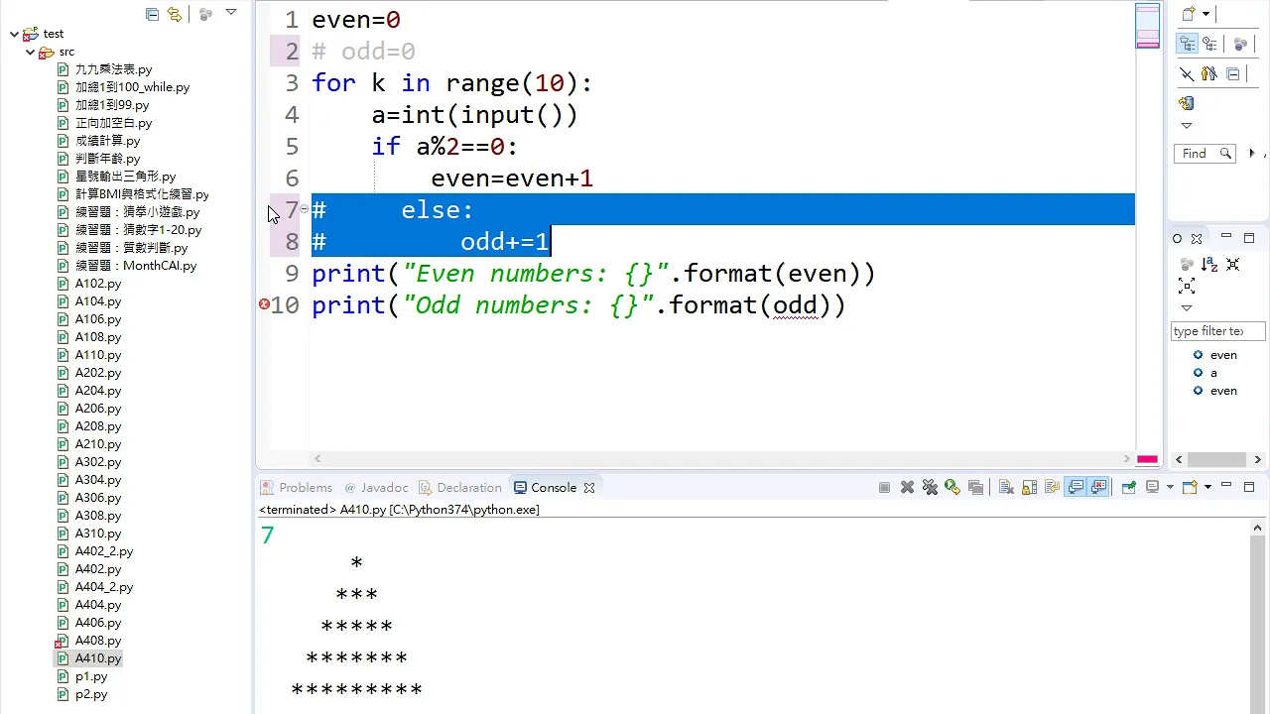1270x714 pixels.
Task: Click the crossed tools icon in task list
Action: pos(1187,73)
